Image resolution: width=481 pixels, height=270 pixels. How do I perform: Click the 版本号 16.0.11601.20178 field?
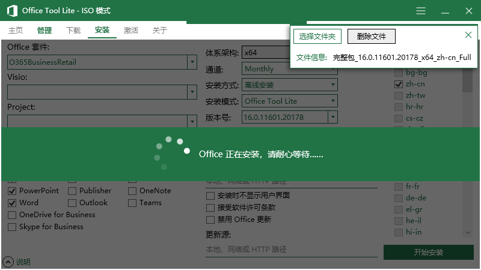(285, 117)
